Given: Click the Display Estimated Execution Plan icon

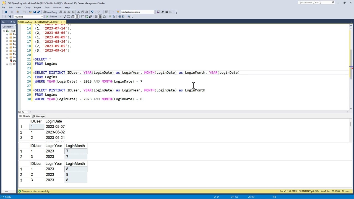Looking at the screenshot, I should pos(69,17).
